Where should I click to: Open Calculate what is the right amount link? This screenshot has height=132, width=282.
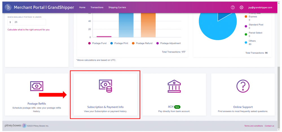28,29
